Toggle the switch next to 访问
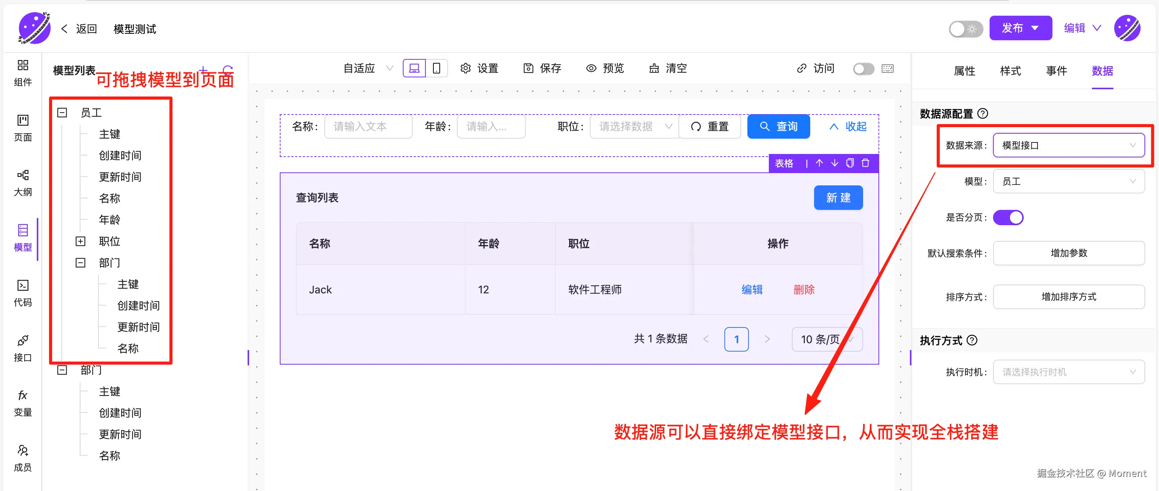Screen dimensions: 1159x491 coord(863,69)
